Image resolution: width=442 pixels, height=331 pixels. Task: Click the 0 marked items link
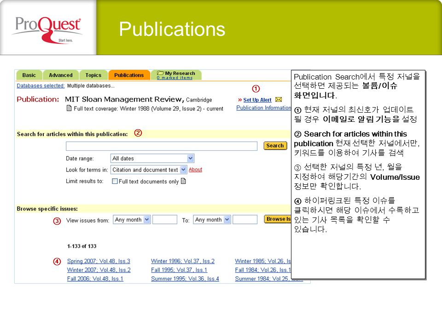pos(174,78)
